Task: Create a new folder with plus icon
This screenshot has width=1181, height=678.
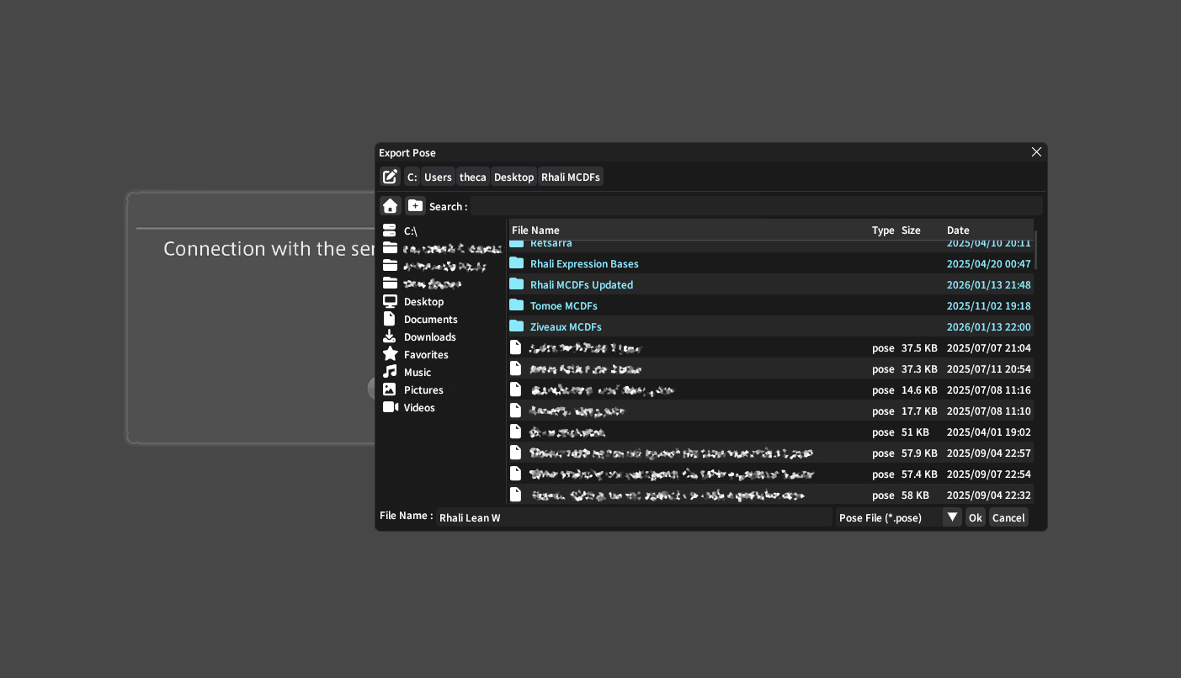Action: tap(416, 206)
